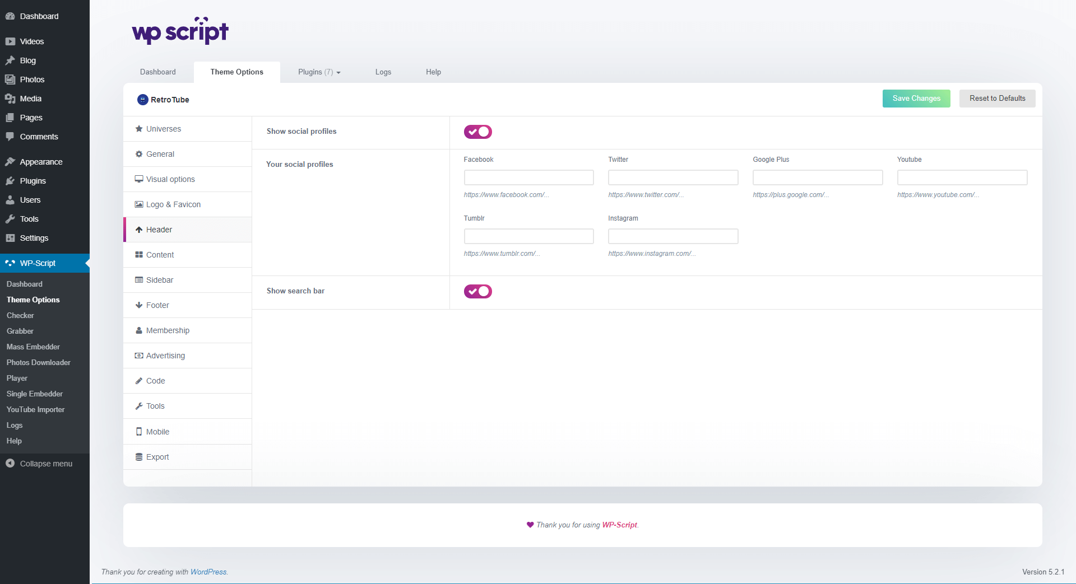The image size is (1076, 584).
Task: Open the Footer settings section
Action: pos(188,305)
